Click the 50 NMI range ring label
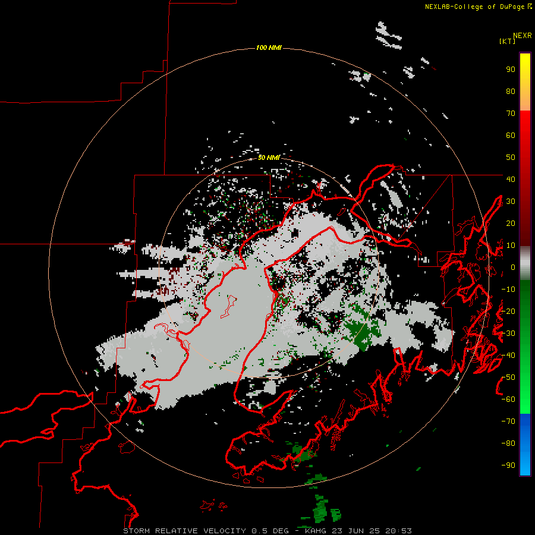Image resolution: width=535 pixels, height=535 pixels. tap(269, 158)
